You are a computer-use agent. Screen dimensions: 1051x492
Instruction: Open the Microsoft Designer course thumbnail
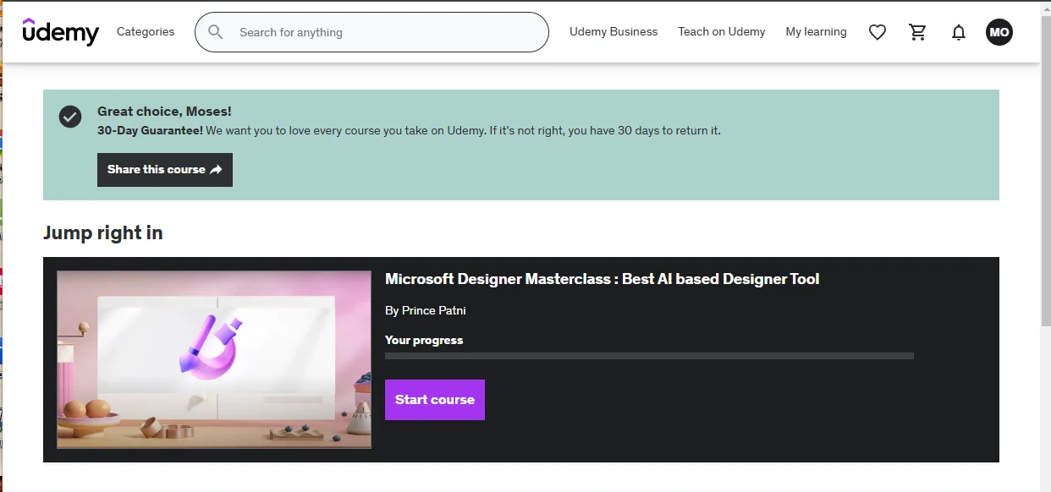[x=214, y=359]
